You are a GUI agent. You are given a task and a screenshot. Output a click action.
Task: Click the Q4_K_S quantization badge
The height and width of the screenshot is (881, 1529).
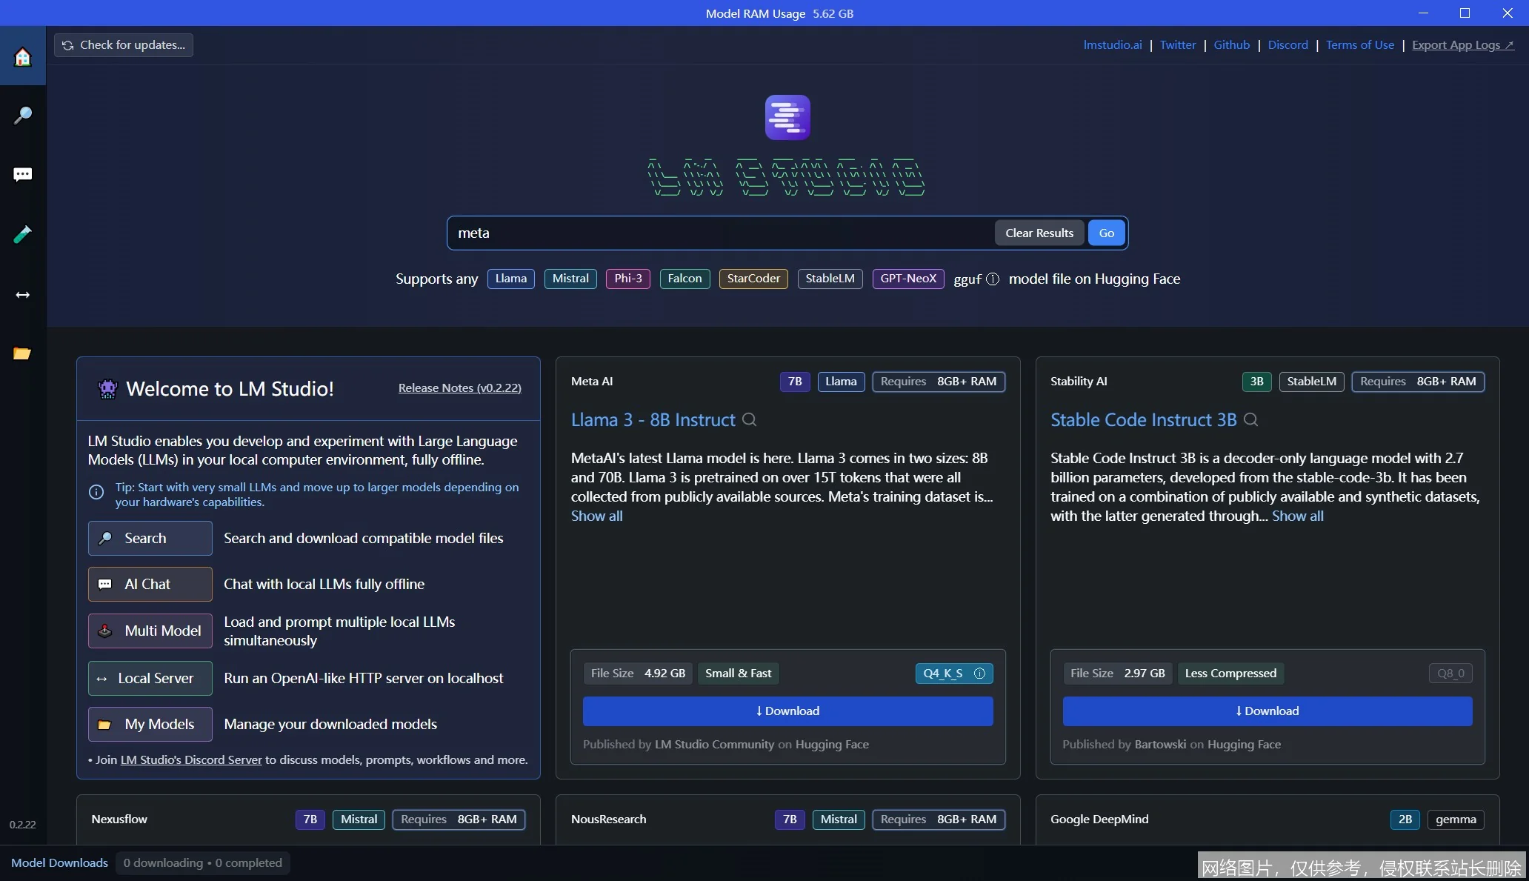(954, 674)
